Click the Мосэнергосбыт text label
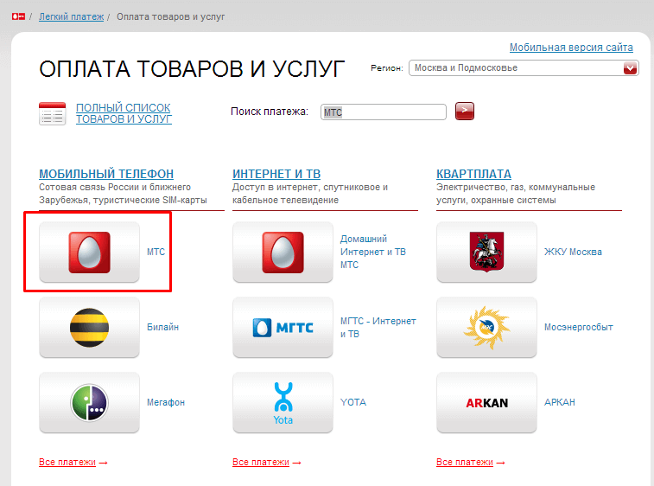The width and height of the screenshot is (654, 486). pos(579,328)
